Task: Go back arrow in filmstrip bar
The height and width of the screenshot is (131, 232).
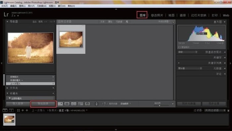Action: click(23, 110)
